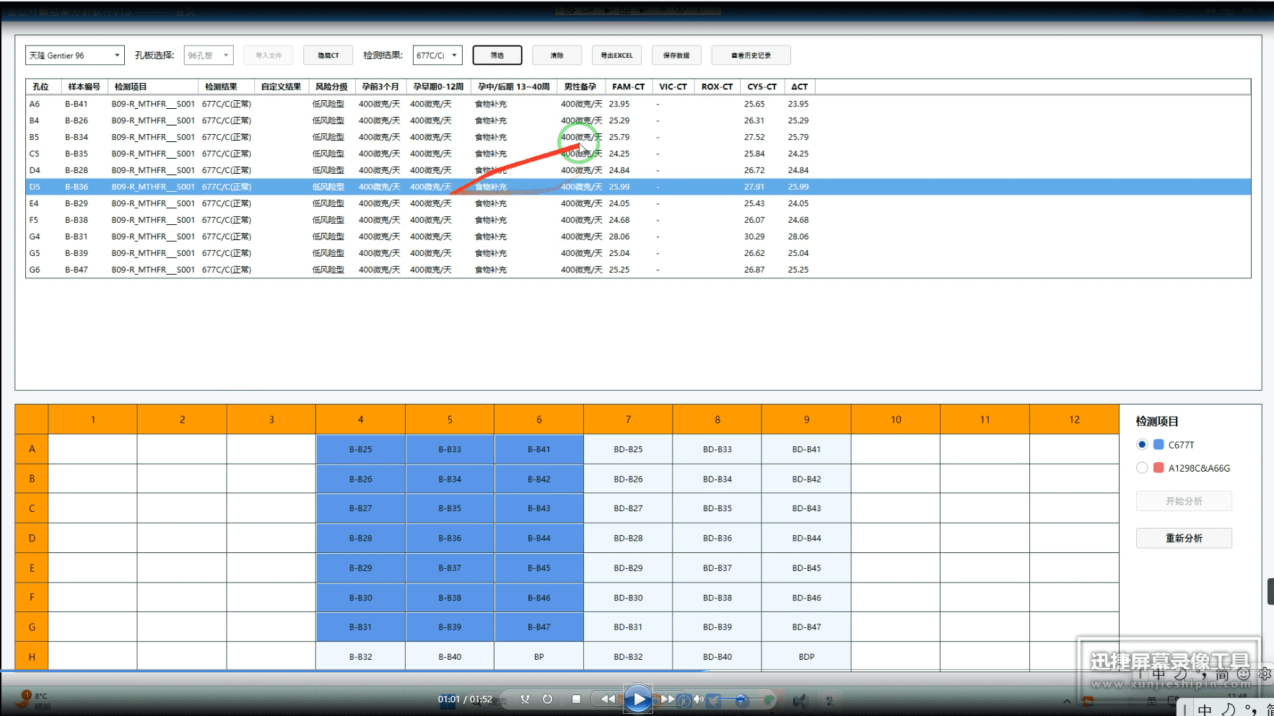The height and width of the screenshot is (716, 1274).
Task: Click FAM-CT value 28.06 in row G4
Action: (x=619, y=237)
